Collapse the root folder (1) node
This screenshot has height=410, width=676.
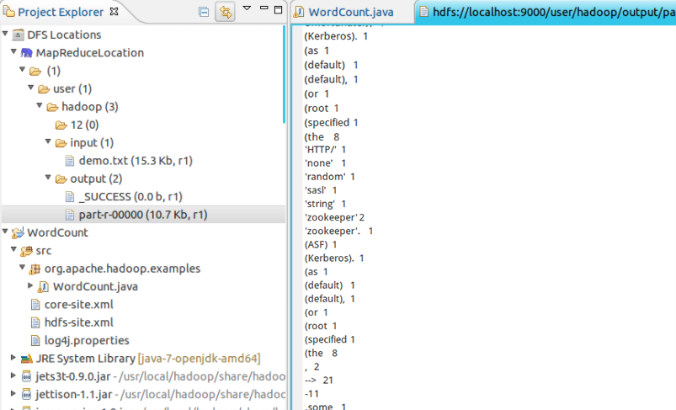click(23, 69)
